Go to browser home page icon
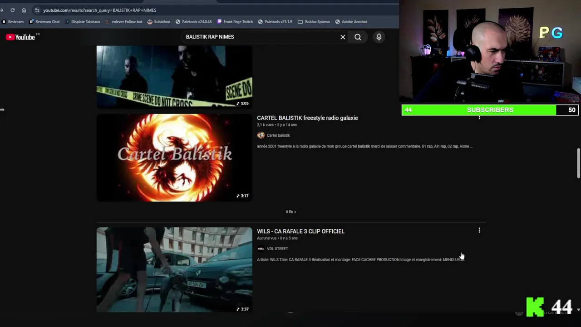The width and height of the screenshot is (581, 327). pyautogui.click(x=24, y=10)
